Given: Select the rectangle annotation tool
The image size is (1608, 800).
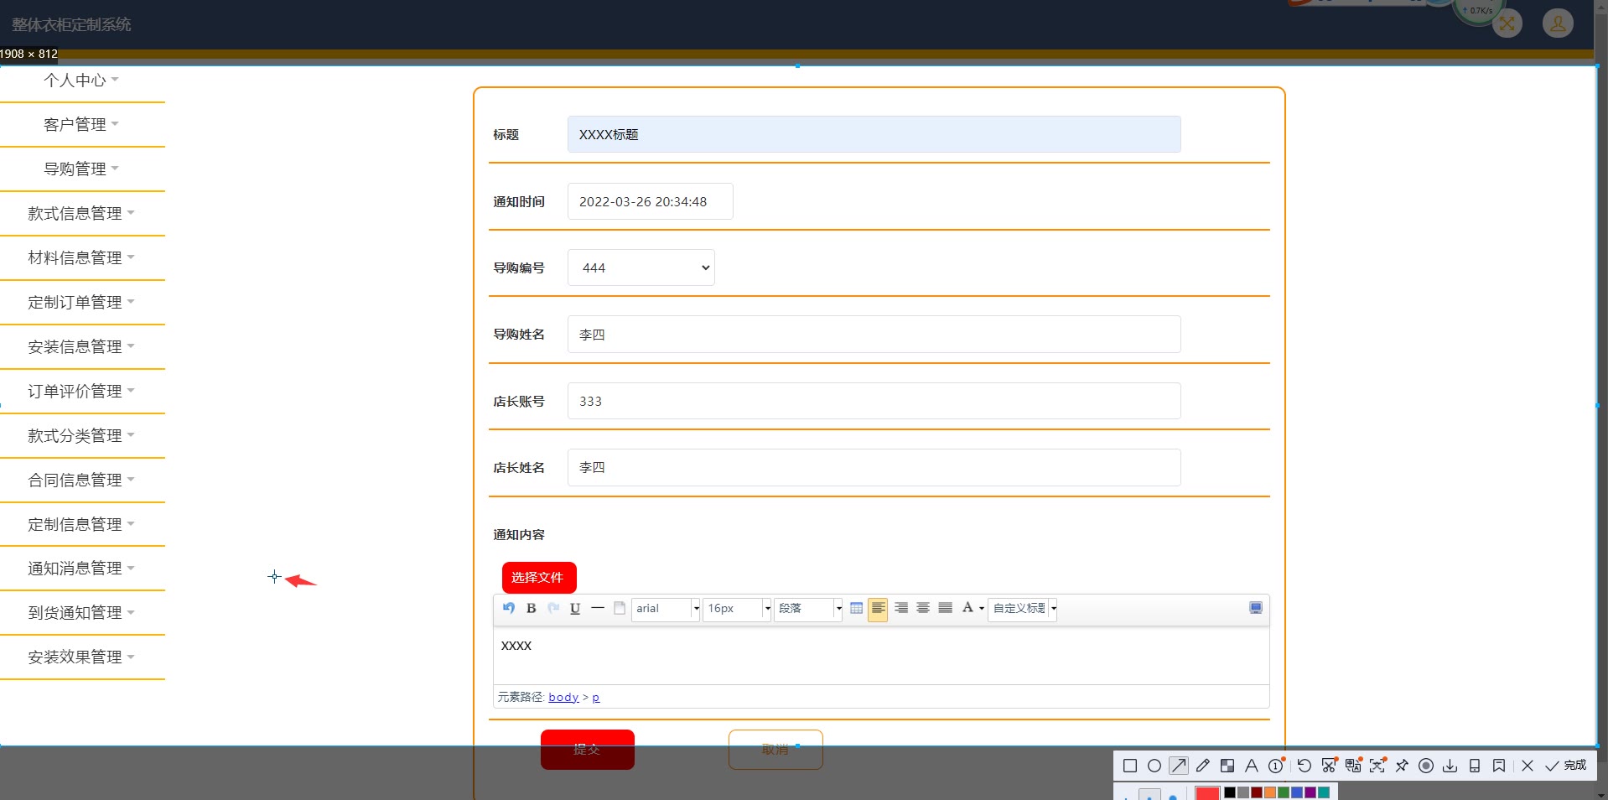Looking at the screenshot, I should 1130,766.
